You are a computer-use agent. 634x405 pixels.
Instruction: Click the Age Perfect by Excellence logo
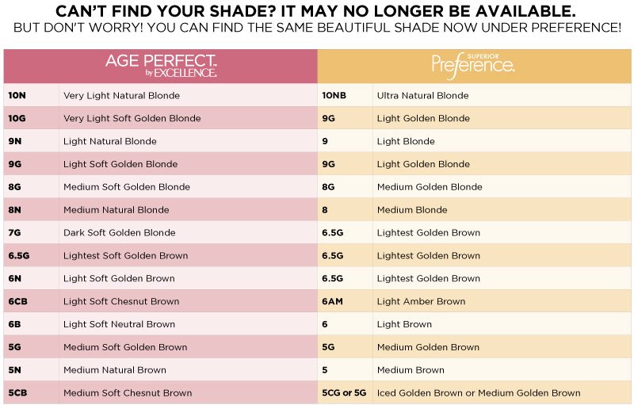coord(161,66)
